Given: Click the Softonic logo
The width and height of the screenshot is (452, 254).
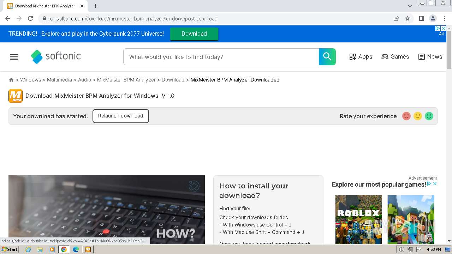Looking at the screenshot, I should 56,56.
